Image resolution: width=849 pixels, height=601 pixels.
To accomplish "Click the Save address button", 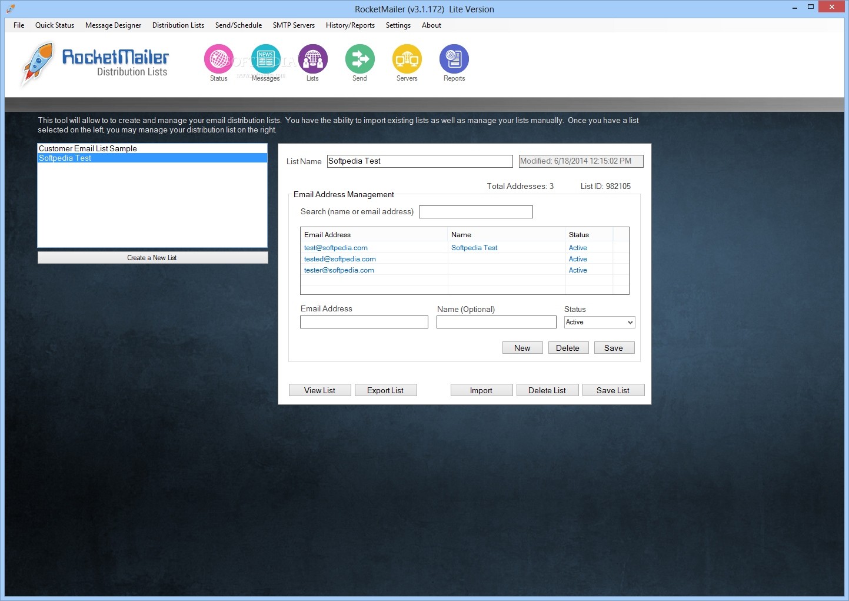I will tap(614, 348).
